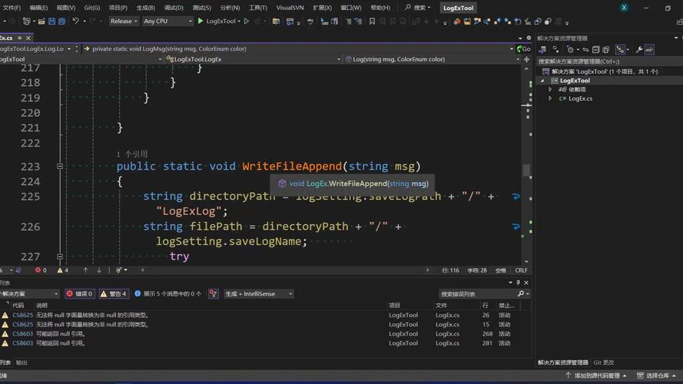The width and height of the screenshot is (683, 384).
Task: Toggle the Errors 0 filter button
Action: tap(79, 294)
